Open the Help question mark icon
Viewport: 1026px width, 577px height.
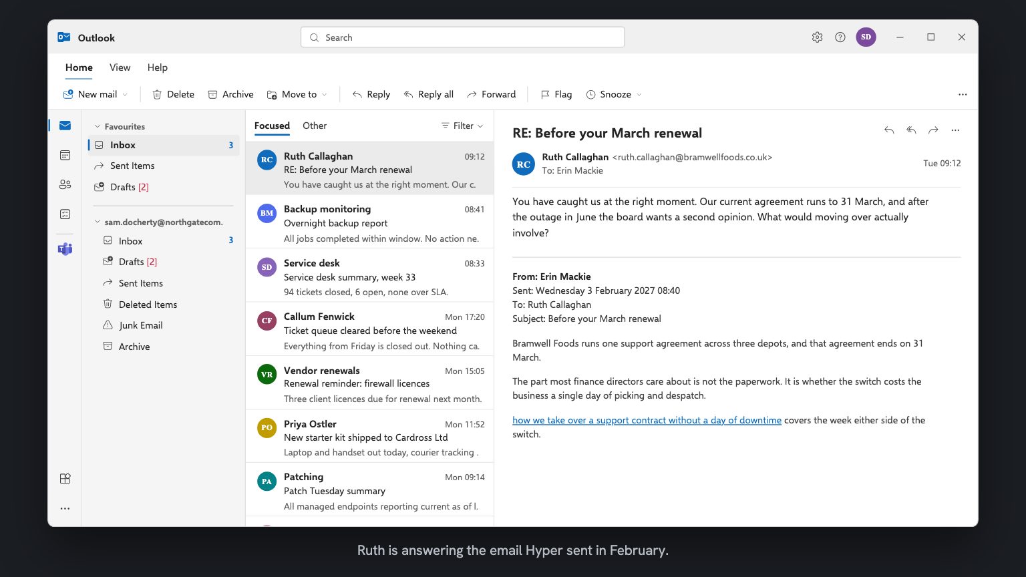coord(840,37)
